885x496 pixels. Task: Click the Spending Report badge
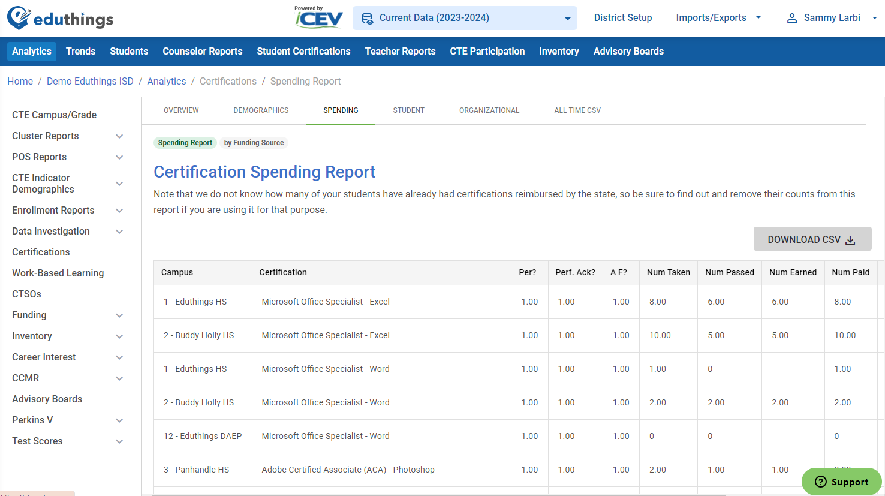[185, 143]
